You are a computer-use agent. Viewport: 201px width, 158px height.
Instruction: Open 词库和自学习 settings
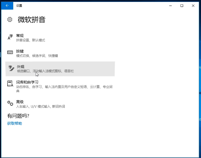[60, 86]
